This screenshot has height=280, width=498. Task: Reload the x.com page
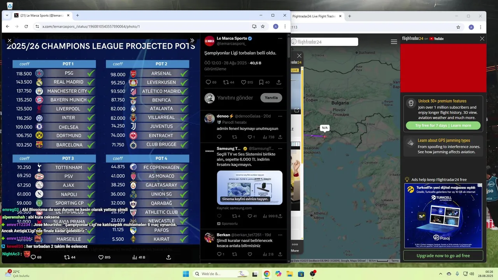point(26,26)
